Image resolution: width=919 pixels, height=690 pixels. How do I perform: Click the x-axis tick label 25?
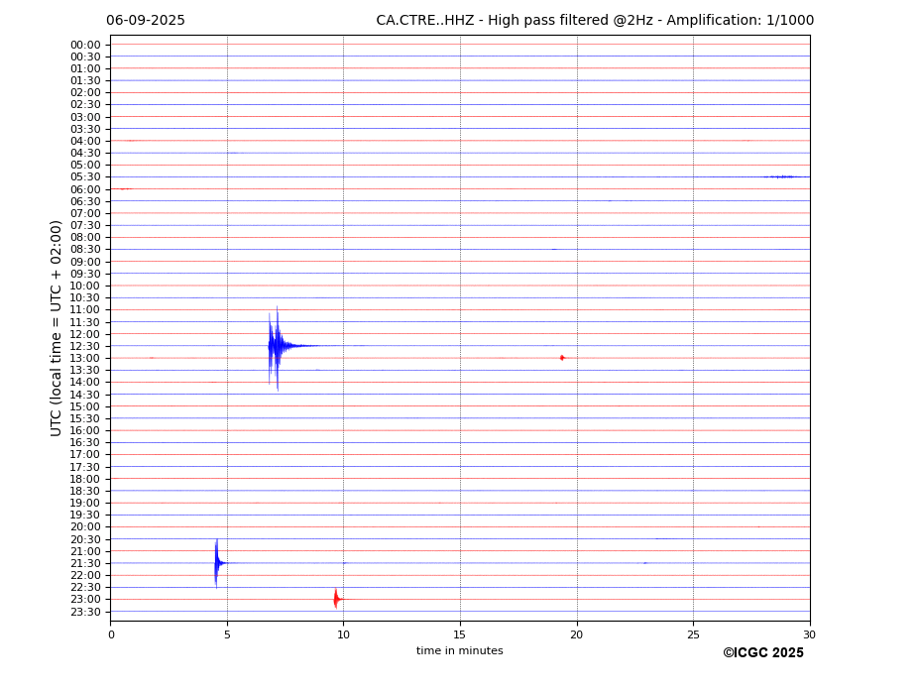[x=693, y=634]
